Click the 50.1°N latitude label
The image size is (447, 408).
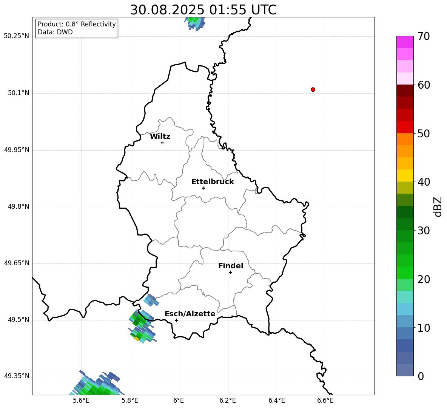pos(19,93)
